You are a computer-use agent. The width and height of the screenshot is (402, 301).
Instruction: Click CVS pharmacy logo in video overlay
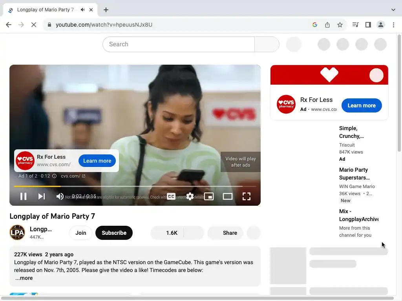(x=25, y=160)
